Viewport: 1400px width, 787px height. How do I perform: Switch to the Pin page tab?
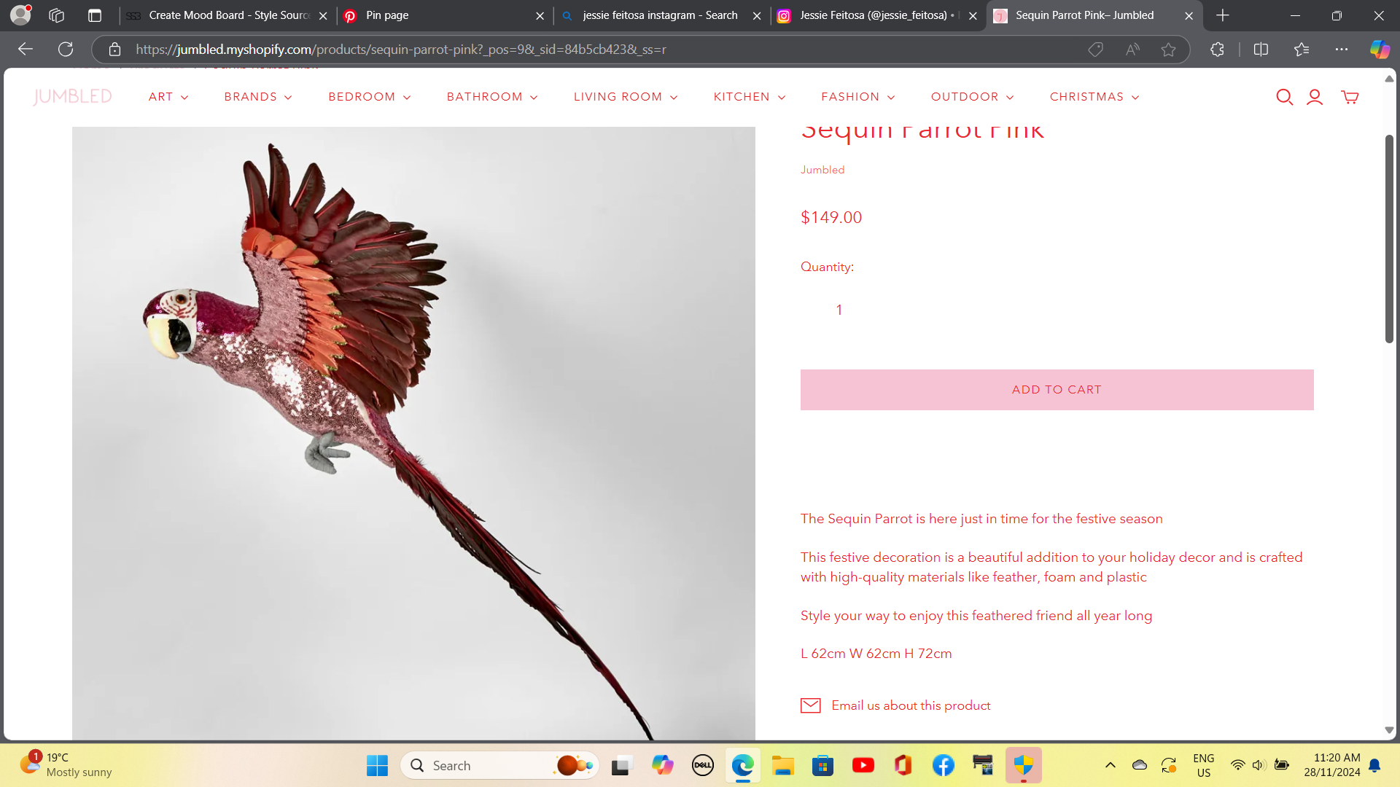coord(437,15)
